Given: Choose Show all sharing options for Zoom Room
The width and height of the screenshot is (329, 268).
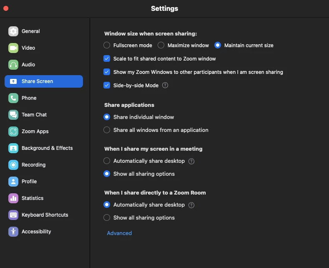Looking at the screenshot, I should coord(107,217).
